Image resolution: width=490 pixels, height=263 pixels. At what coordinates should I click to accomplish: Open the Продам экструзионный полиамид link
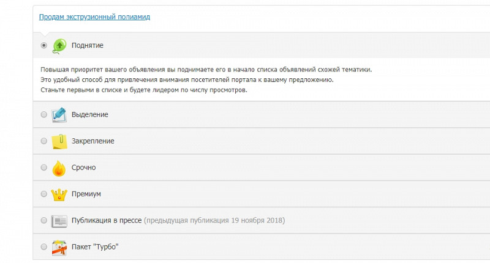[94, 17]
